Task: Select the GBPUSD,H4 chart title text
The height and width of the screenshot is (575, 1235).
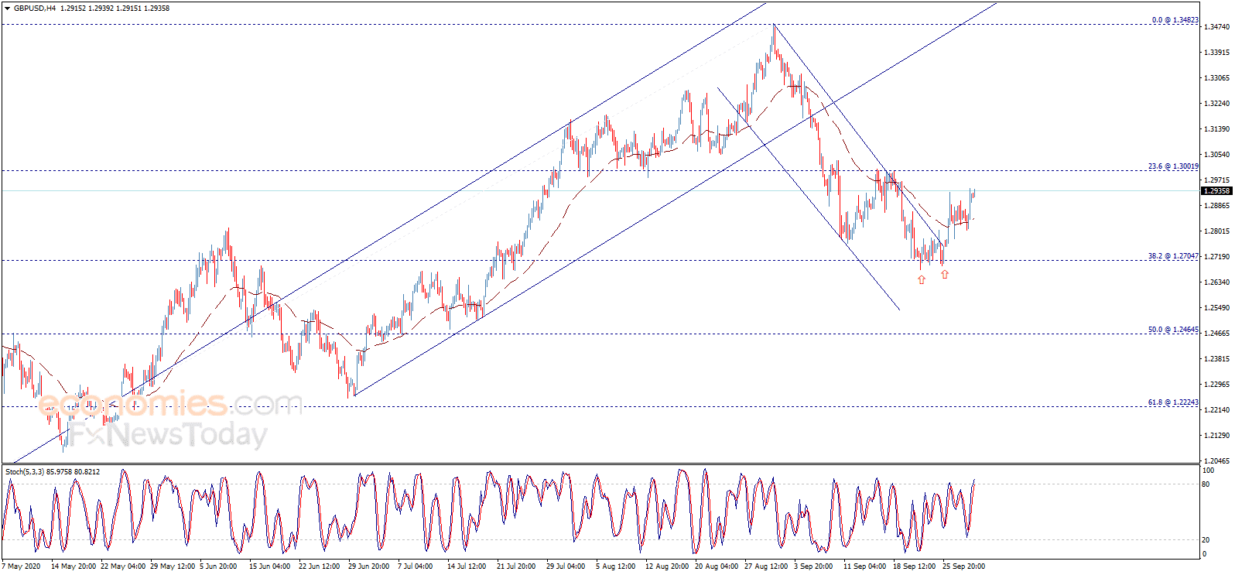Action: point(35,9)
